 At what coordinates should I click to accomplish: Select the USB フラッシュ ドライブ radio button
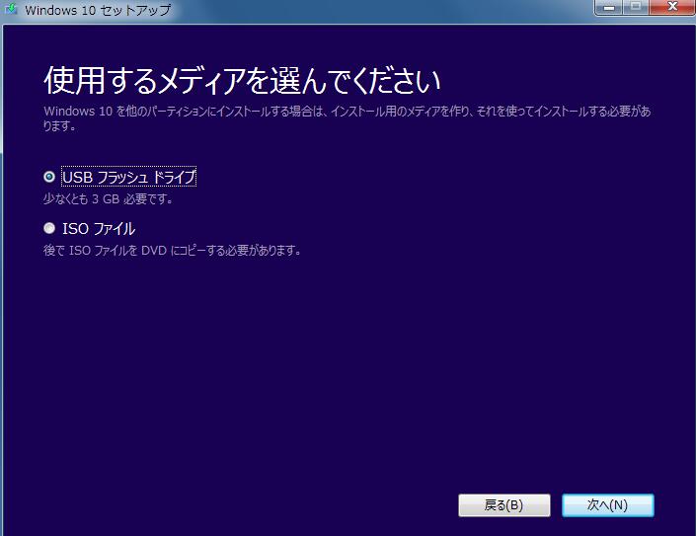[49, 177]
